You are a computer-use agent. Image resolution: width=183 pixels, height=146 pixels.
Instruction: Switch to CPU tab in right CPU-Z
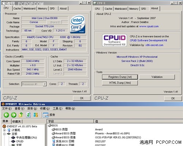[97, 9]
